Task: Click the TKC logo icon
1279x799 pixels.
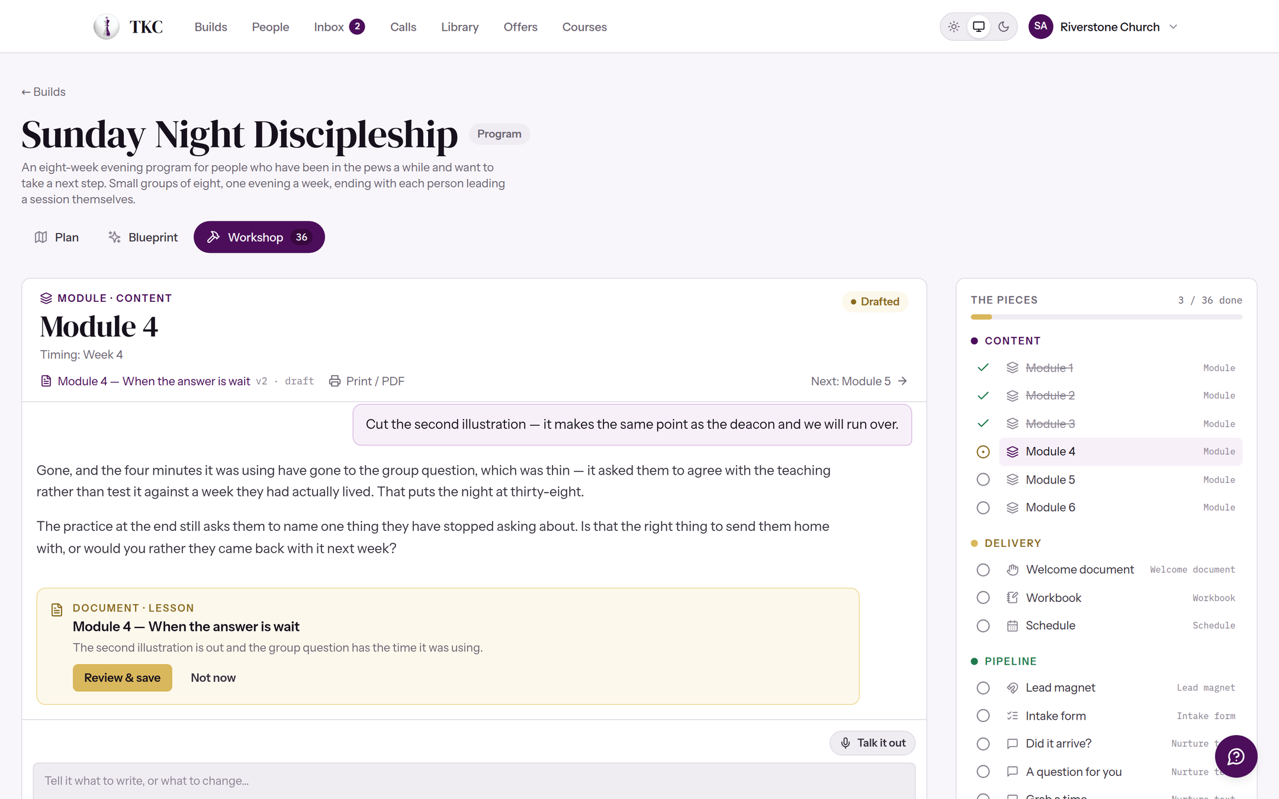Action: pyautogui.click(x=107, y=27)
